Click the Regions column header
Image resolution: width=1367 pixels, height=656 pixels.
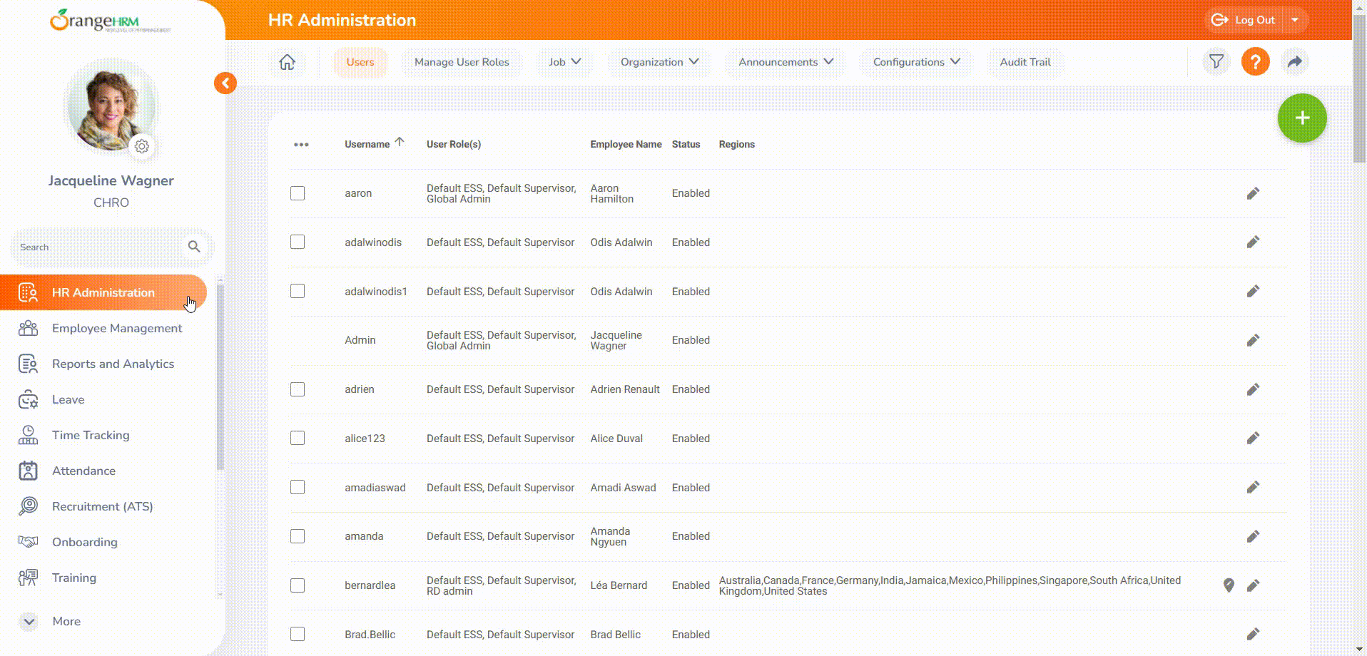[736, 144]
